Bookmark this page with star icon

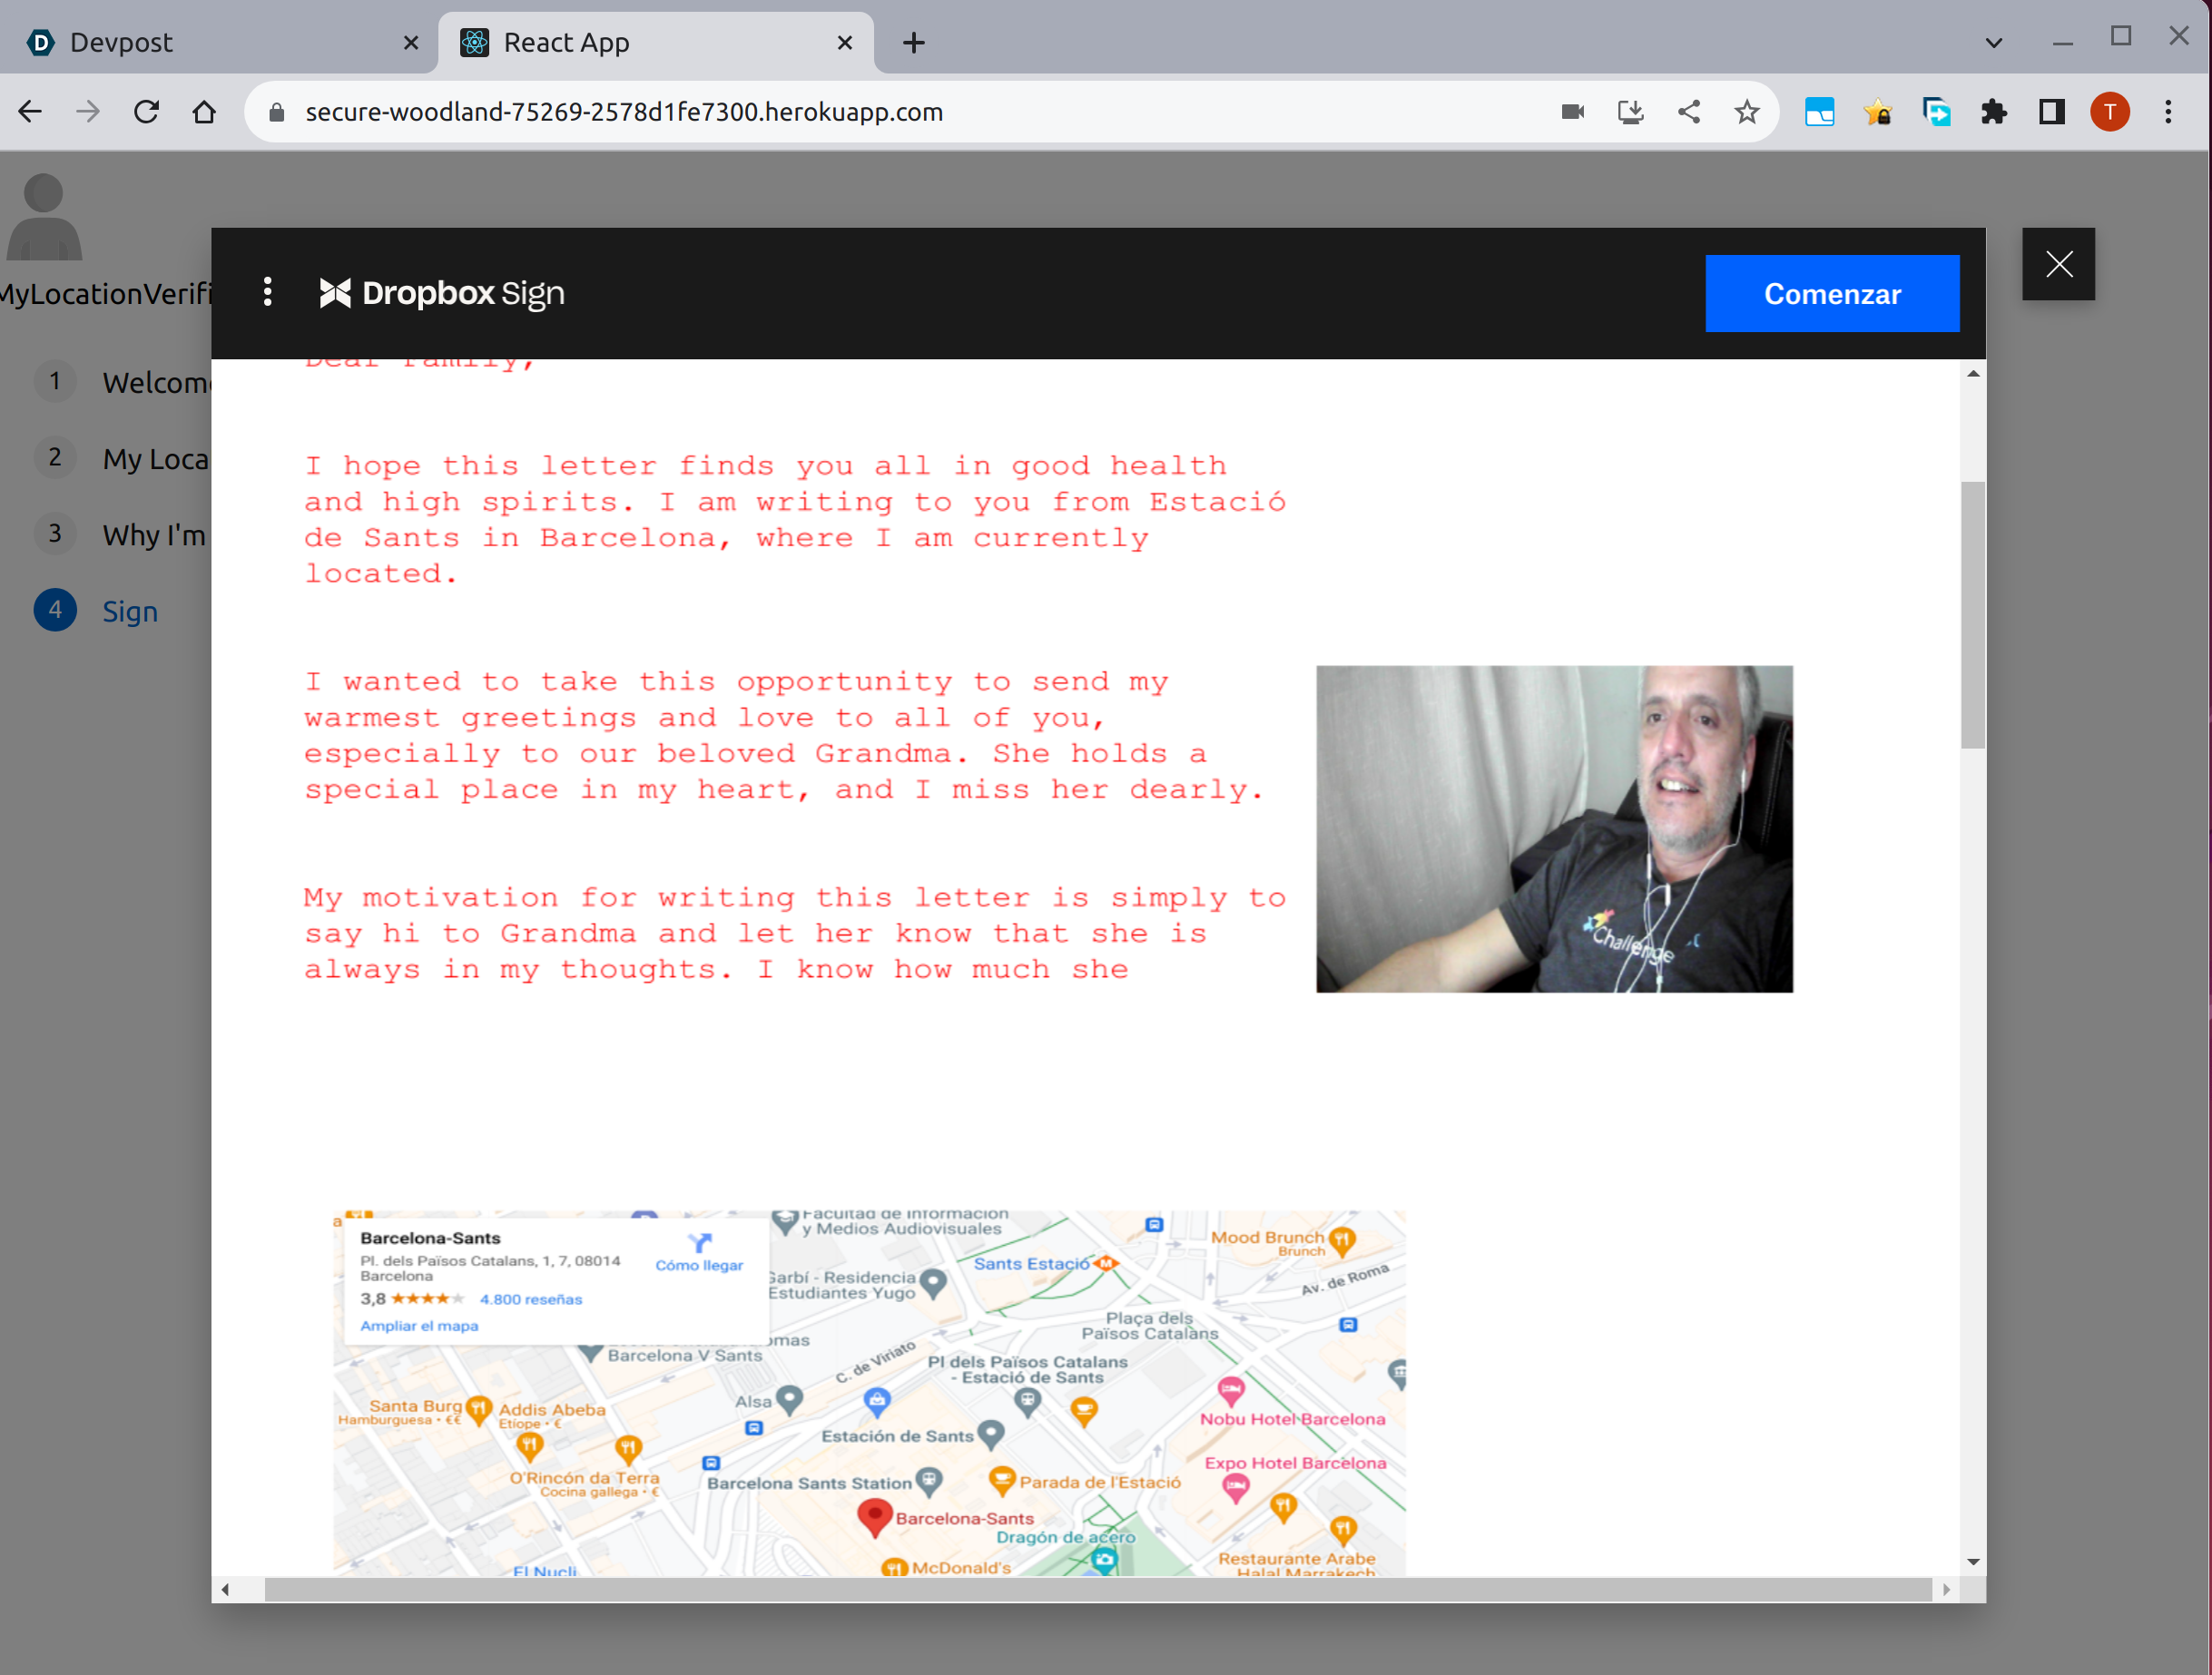1746,112
